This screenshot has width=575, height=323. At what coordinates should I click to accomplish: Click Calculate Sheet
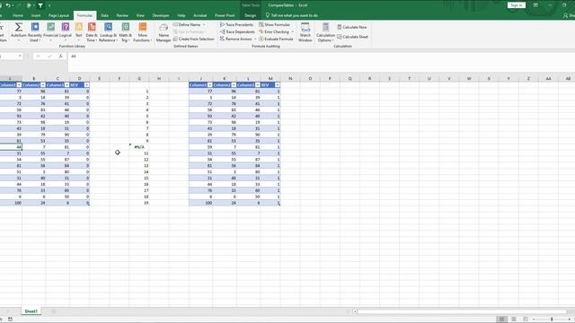[352, 37]
